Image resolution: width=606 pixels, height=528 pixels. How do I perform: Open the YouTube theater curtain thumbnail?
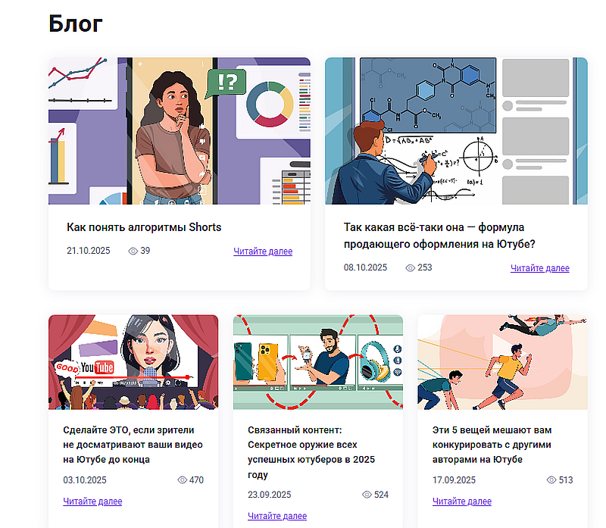[133, 362]
